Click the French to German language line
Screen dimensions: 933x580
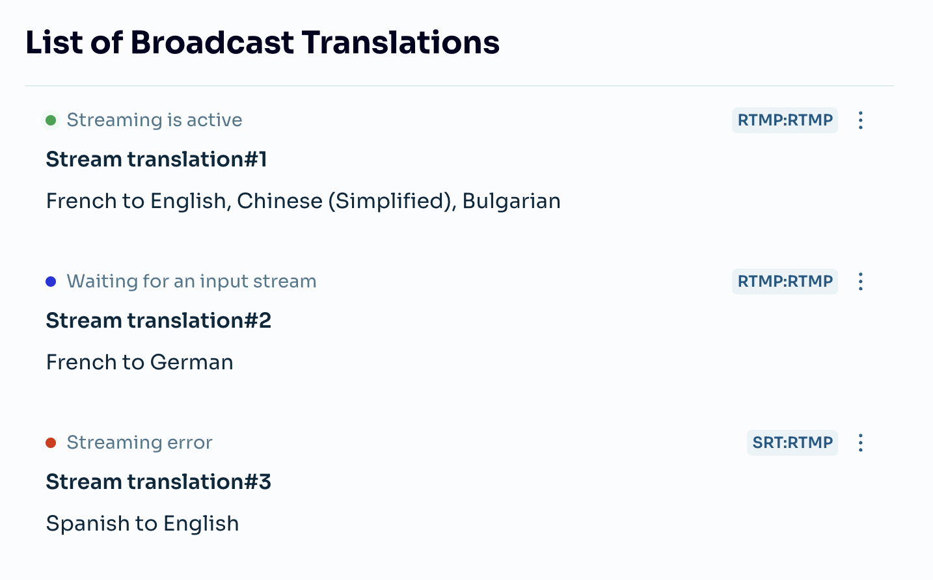[x=139, y=362]
